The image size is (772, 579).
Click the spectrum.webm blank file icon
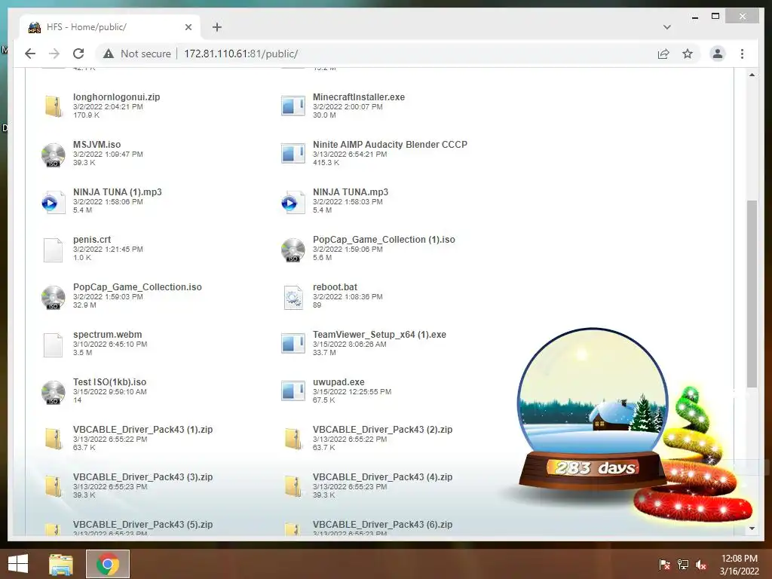[54, 345]
